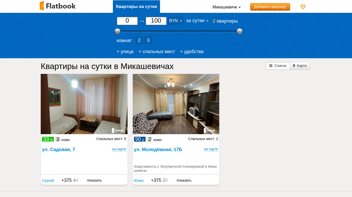Click the left price slider handle
The height and width of the screenshot is (197, 352).
(118, 31)
